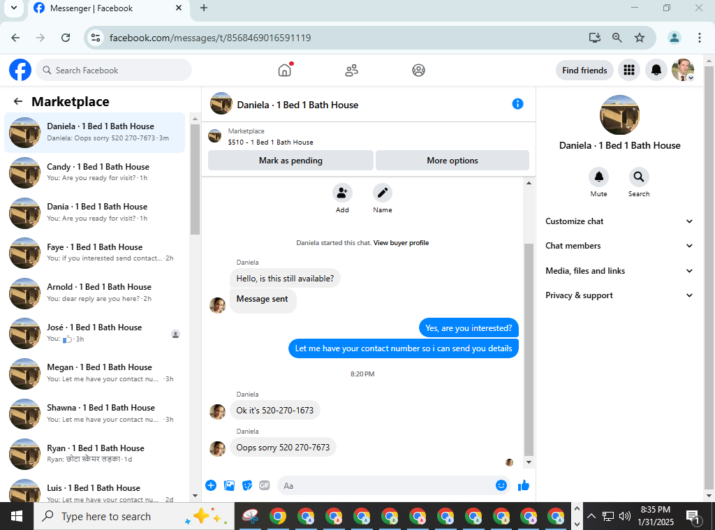The height and width of the screenshot is (530, 715).
Task: Open browser zoom magnifier icon
Action: click(x=617, y=38)
